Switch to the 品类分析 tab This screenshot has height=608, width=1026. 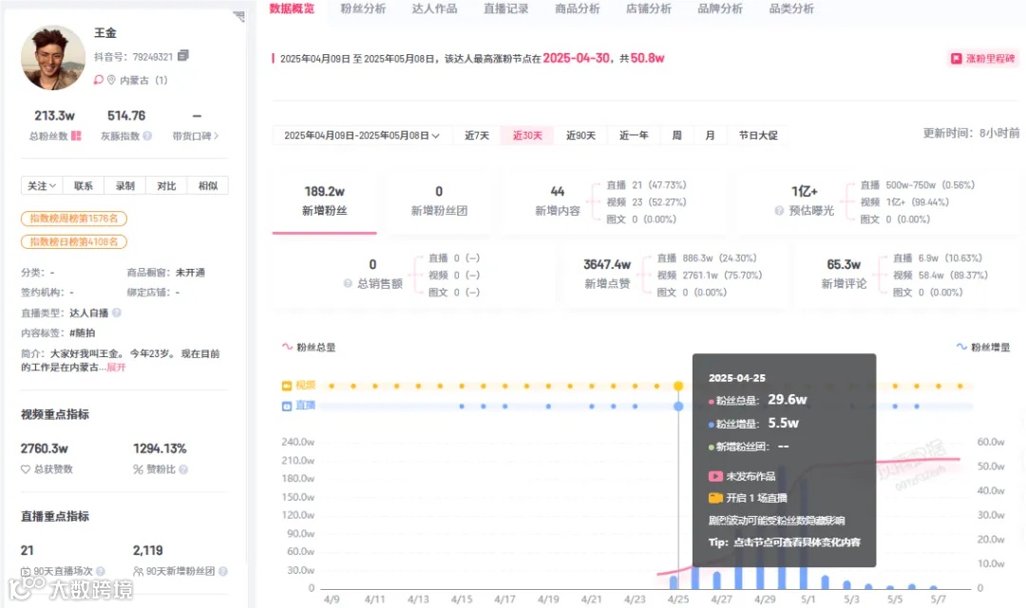click(x=791, y=9)
